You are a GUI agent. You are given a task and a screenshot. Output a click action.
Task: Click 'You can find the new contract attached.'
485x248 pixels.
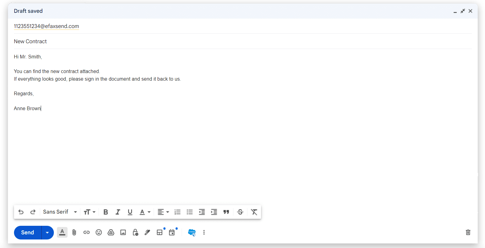[x=57, y=71]
